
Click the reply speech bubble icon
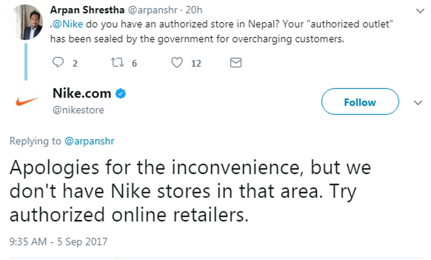click(x=59, y=63)
